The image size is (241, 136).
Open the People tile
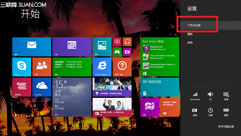pos(42,67)
